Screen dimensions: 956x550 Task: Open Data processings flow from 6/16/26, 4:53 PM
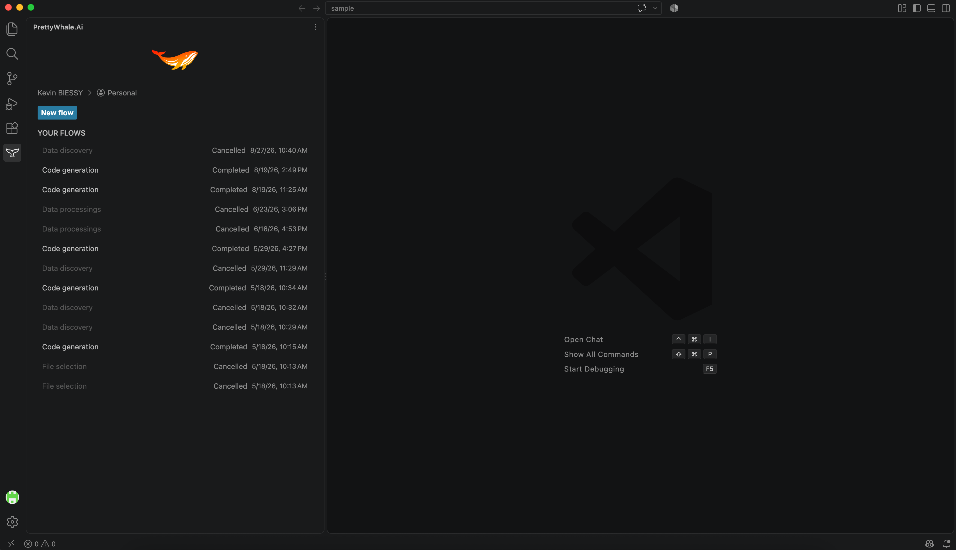[175, 229]
